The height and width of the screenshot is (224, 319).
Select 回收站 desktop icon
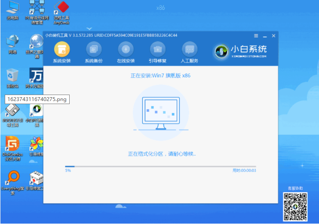pyautogui.click(x=12, y=79)
